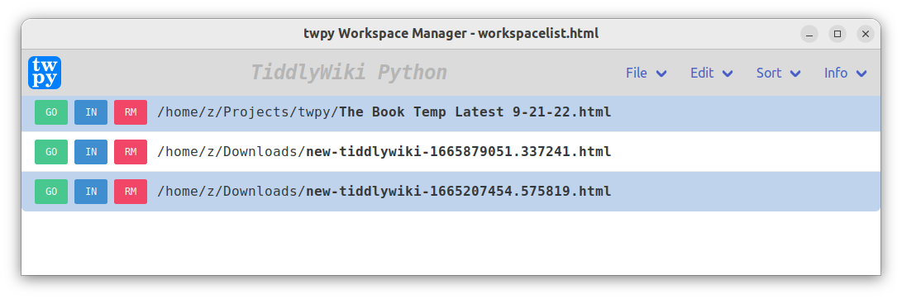Click the chevron arrow beside File
The image size is (902, 299).
pyautogui.click(x=661, y=74)
